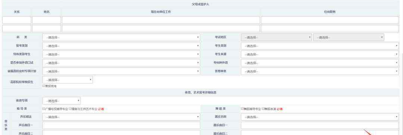403x135 pixels.
Task: Open the 器乐名称 dropdown
Action: (x=320, y=117)
